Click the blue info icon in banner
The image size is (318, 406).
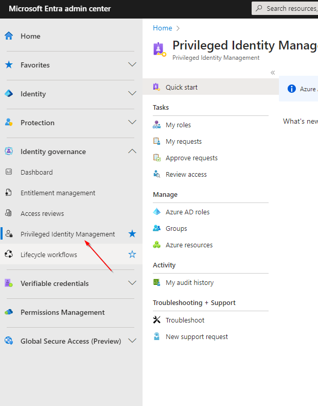coord(292,89)
